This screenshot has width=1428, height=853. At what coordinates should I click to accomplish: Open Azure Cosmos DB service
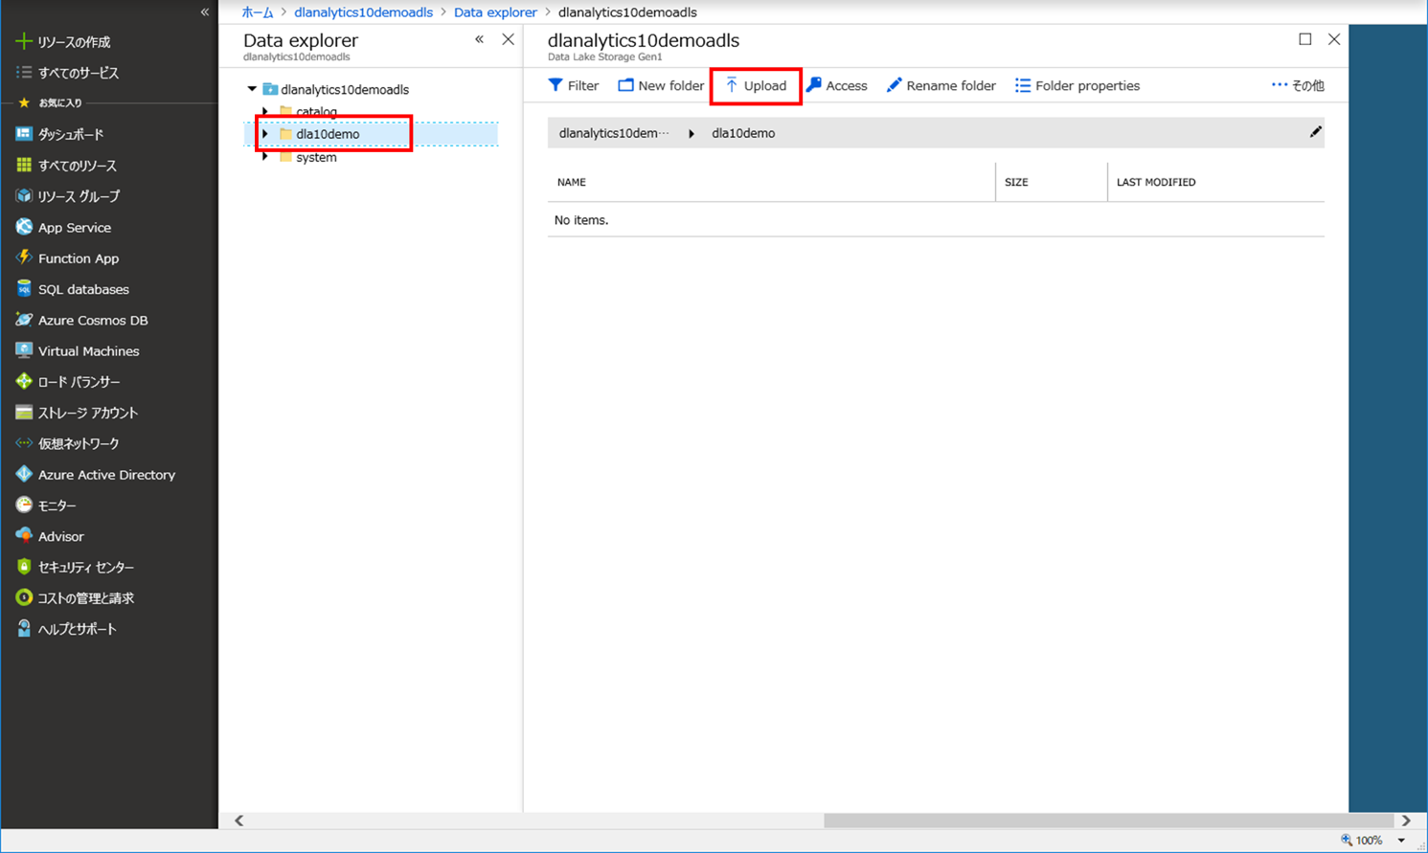click(93, 320)
